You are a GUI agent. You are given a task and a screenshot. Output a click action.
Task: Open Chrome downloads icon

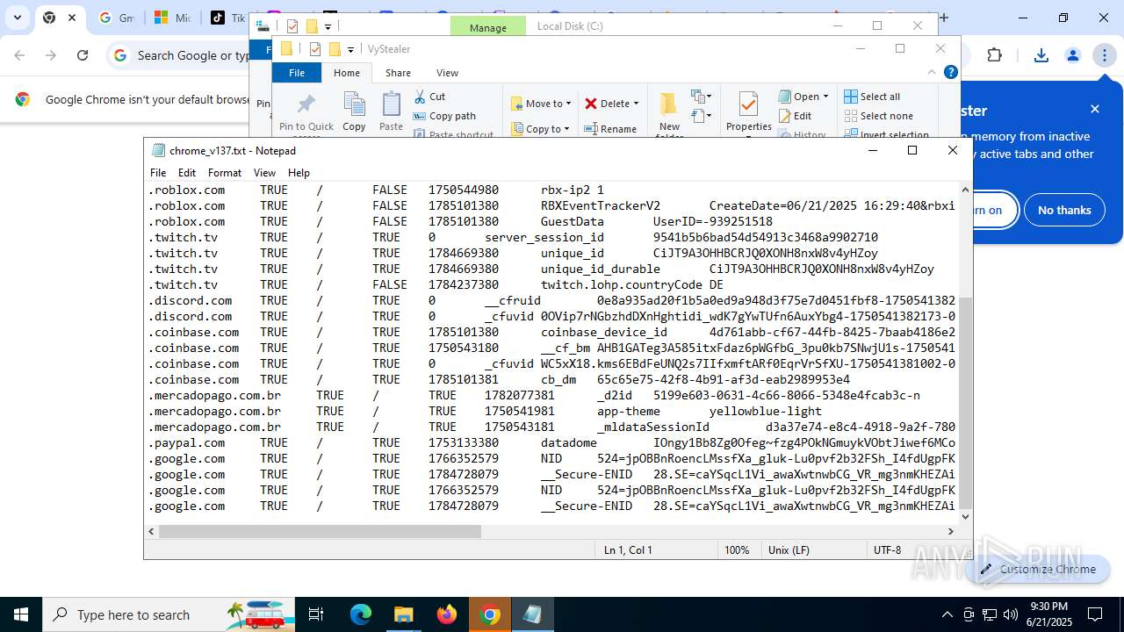tap(1041, 55)
